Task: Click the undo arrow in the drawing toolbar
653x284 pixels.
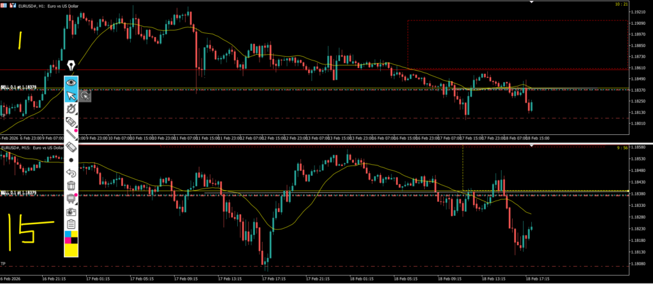Action: click(x=71, y=173)
